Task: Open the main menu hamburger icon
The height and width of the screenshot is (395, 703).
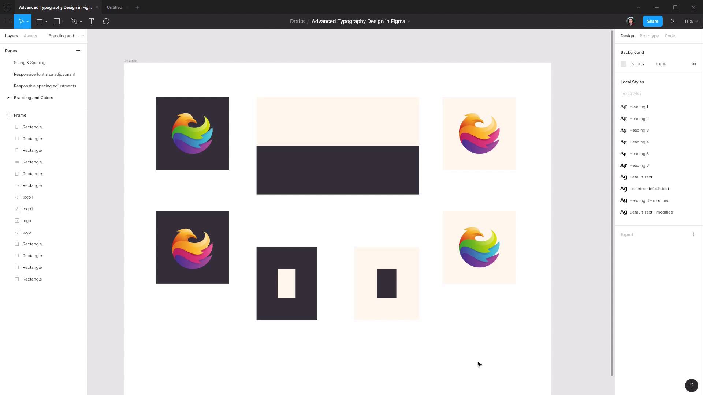Action: pos(7,21)
